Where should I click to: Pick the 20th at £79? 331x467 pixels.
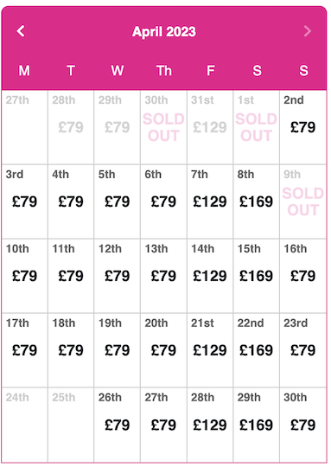click(x=163, y=350)
